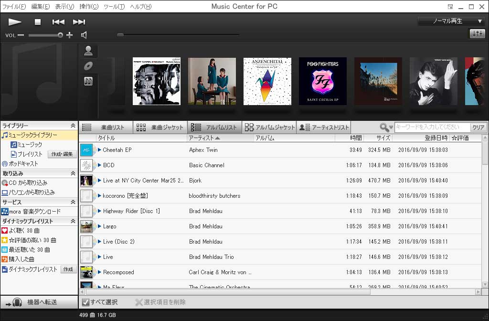This screenshot has width=489, height=321.
Task: Select ミュージックライブラリー in the sidebar
Action: pos(39,135)
